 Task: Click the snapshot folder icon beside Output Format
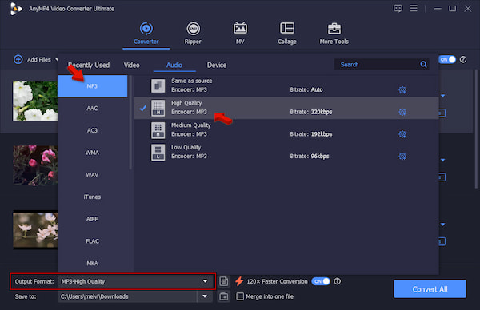click(224, 281)
